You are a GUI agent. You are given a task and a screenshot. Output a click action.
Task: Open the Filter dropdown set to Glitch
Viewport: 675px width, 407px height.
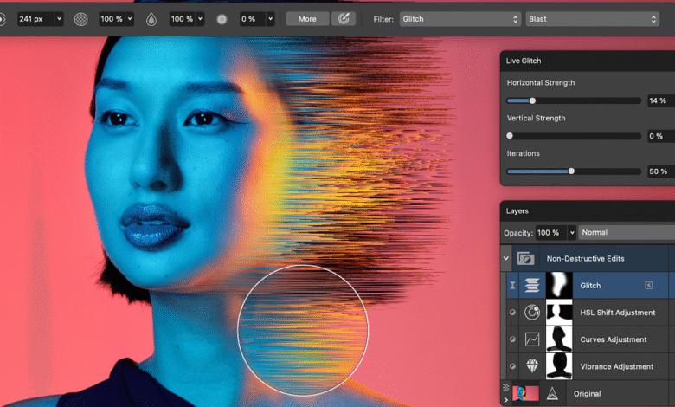pyautogui.click(x=460, y=19)
